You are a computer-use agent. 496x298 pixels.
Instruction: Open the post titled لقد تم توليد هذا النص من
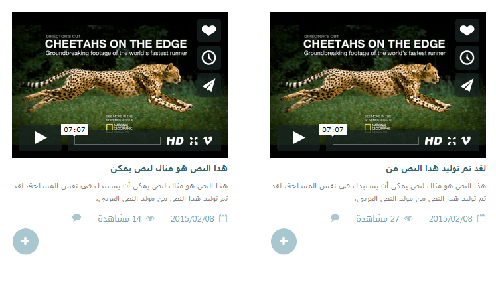pyautogui.click(x=436, y=169)
